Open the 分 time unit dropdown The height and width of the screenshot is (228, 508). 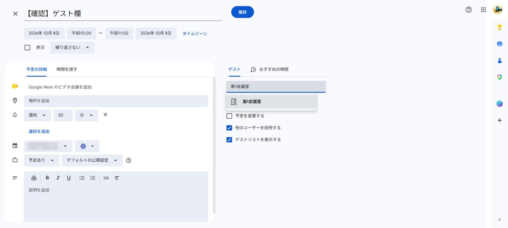click(87, 115)
